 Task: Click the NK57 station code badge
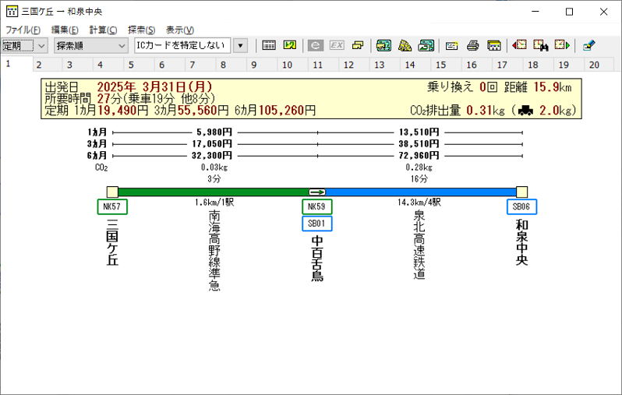tap(112, 206)
